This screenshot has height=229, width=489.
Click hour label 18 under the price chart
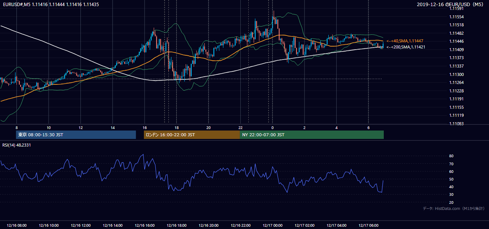[x=176, y=127]
